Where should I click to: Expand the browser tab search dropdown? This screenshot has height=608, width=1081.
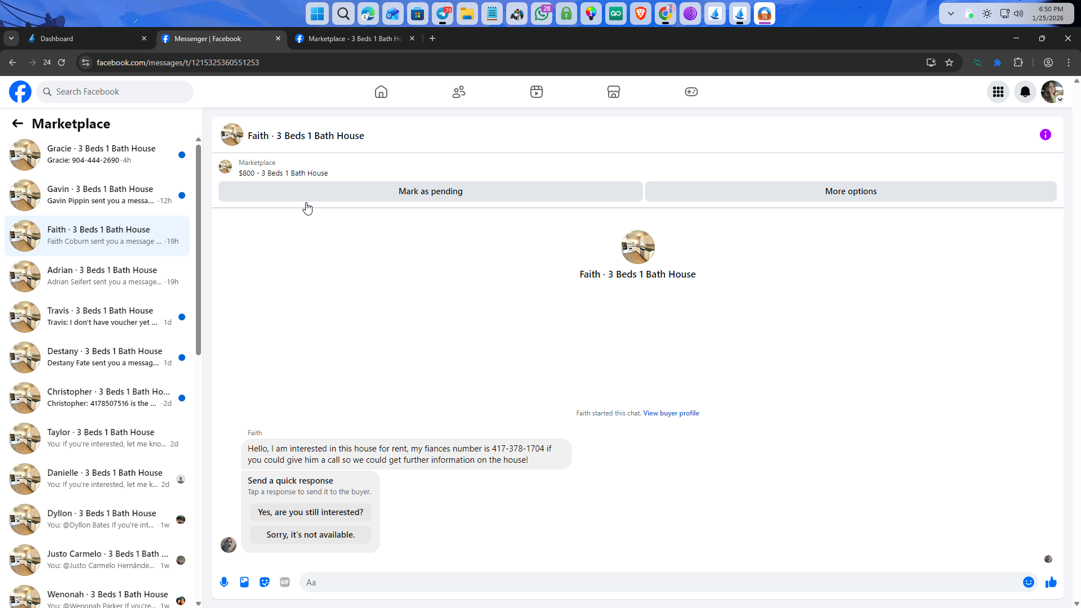click(11, 38)
